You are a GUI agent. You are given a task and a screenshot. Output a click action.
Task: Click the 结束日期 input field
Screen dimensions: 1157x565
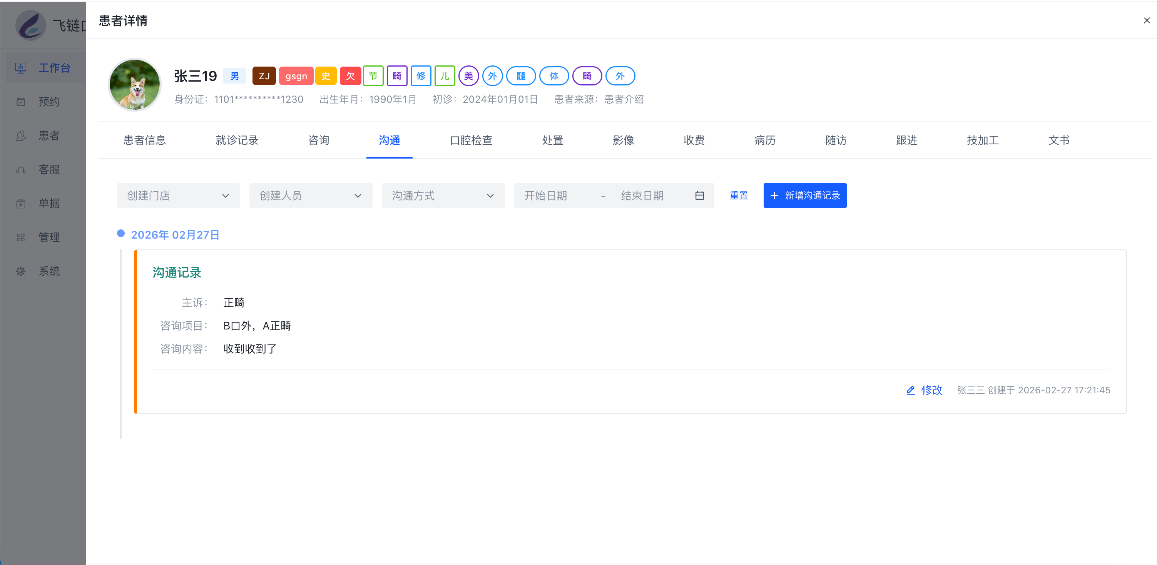651,196
